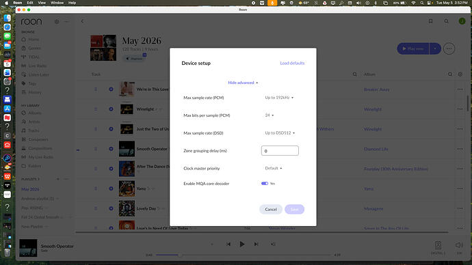Open Live Radio in sidebar
The height and width of the screenshot is (265, 472).
pos(38,66)
